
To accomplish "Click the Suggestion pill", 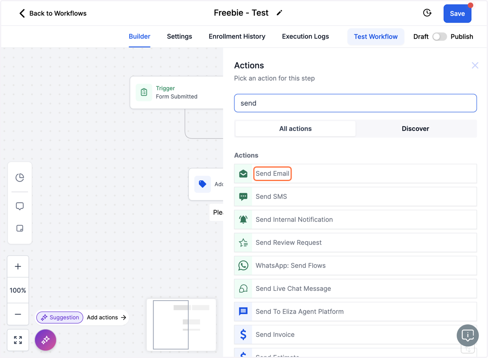I will click(60, 317).
